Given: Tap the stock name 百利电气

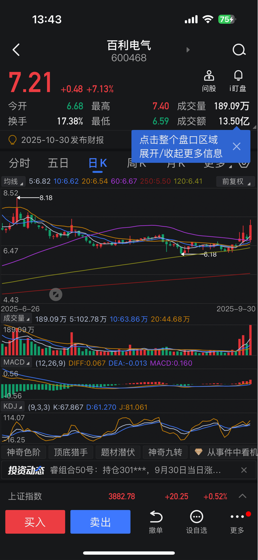Looking at the screenshot, I should (129, 45).
